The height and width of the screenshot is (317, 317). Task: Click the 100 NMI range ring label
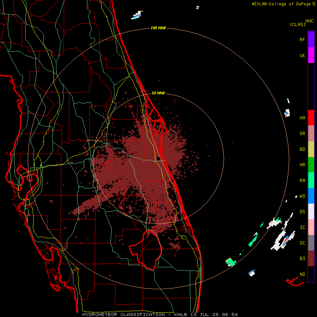pos(158,28)
